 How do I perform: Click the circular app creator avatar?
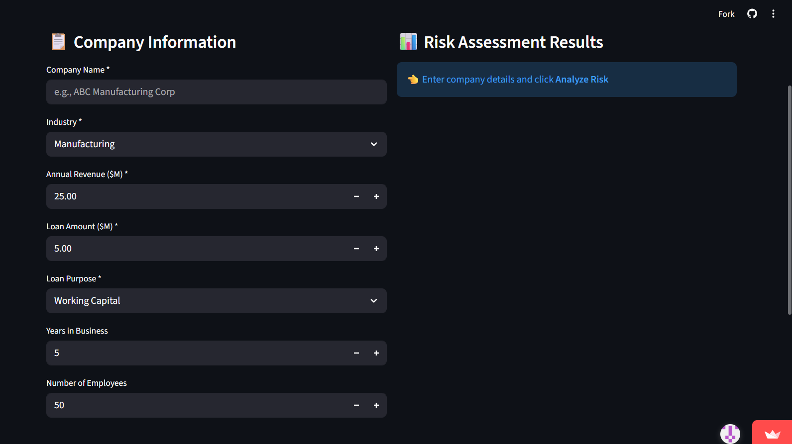730,434
